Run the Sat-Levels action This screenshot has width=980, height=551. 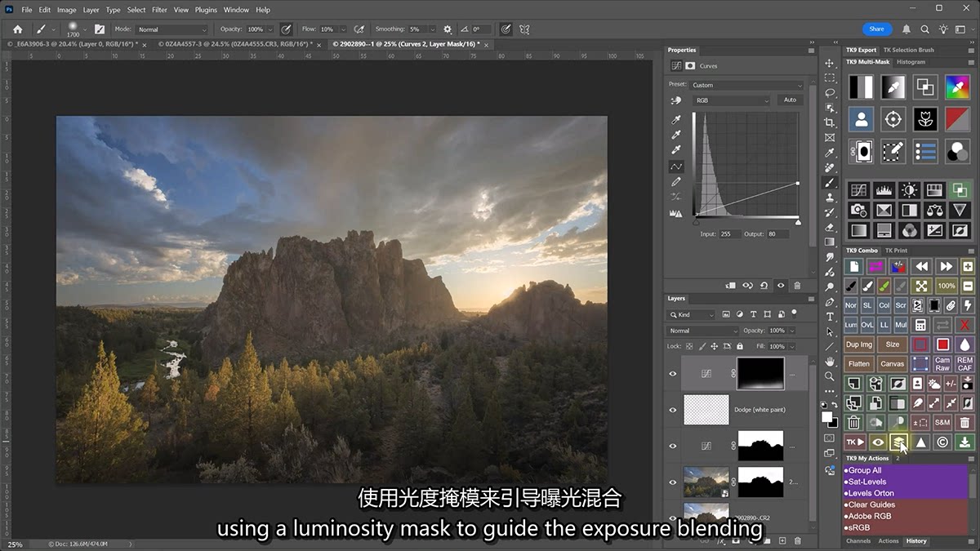pos(906,482)
